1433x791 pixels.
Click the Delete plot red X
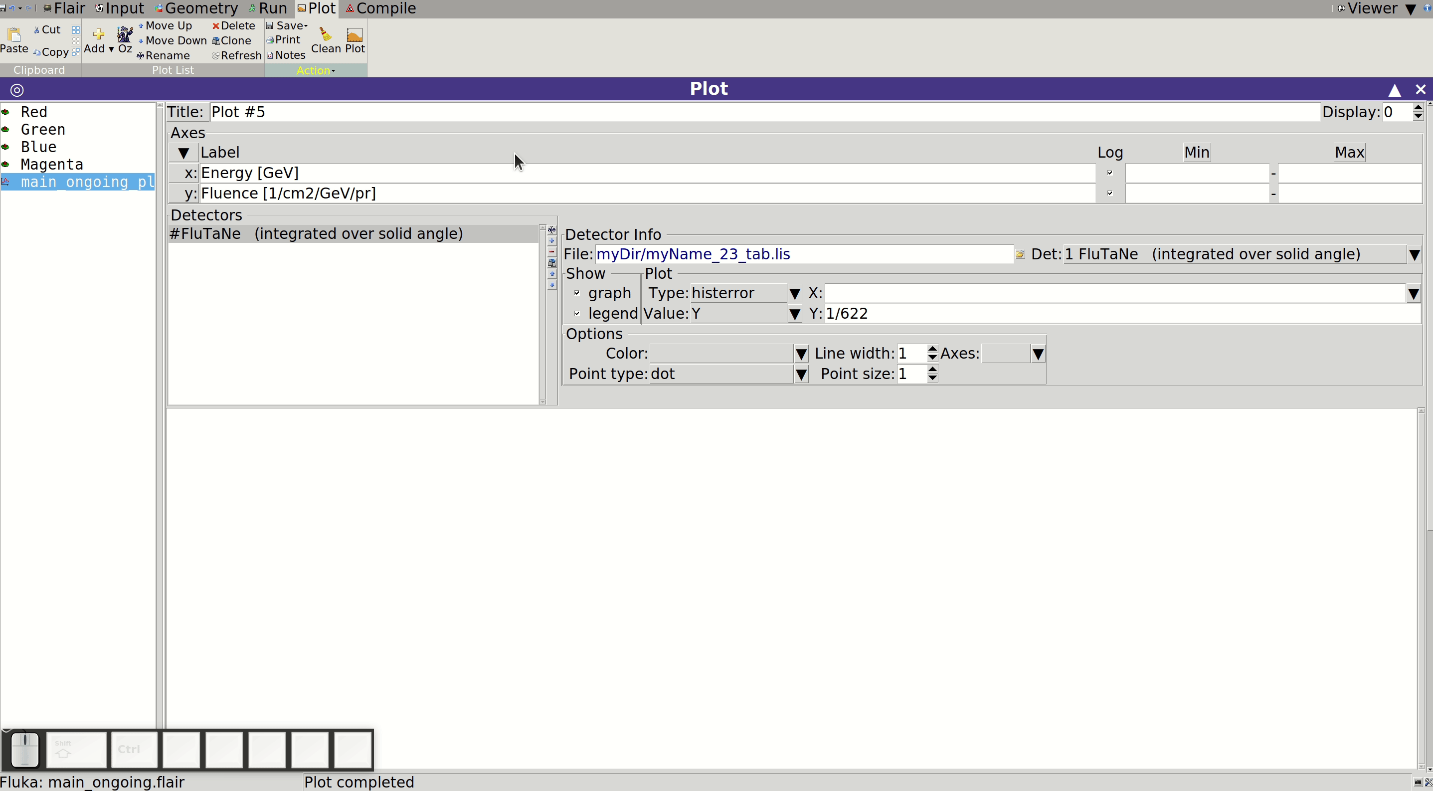point(216,26)
